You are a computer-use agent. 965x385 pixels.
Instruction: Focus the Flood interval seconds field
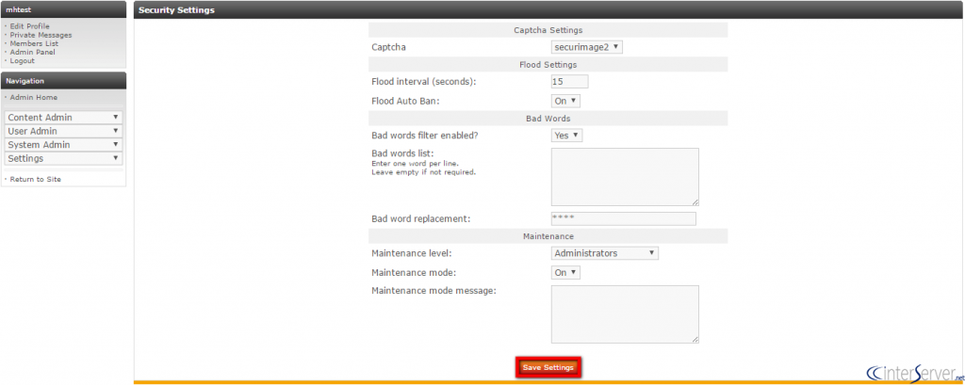pos(569,81)
